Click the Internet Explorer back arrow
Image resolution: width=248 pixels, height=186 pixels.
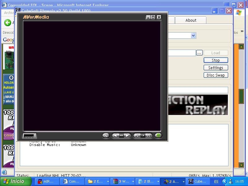coord(7,23)
